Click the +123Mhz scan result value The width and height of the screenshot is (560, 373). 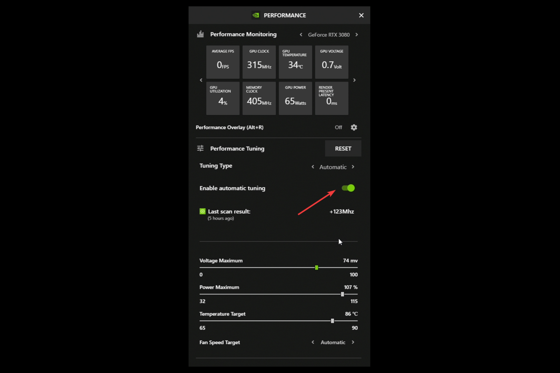pyautogui.click(x=342, y=212)
